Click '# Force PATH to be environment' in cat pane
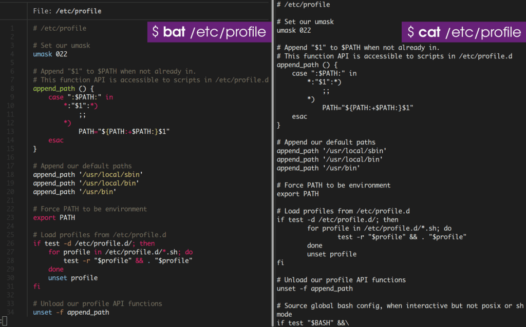This screenshot has height=327, width=526. click(334, 186)
